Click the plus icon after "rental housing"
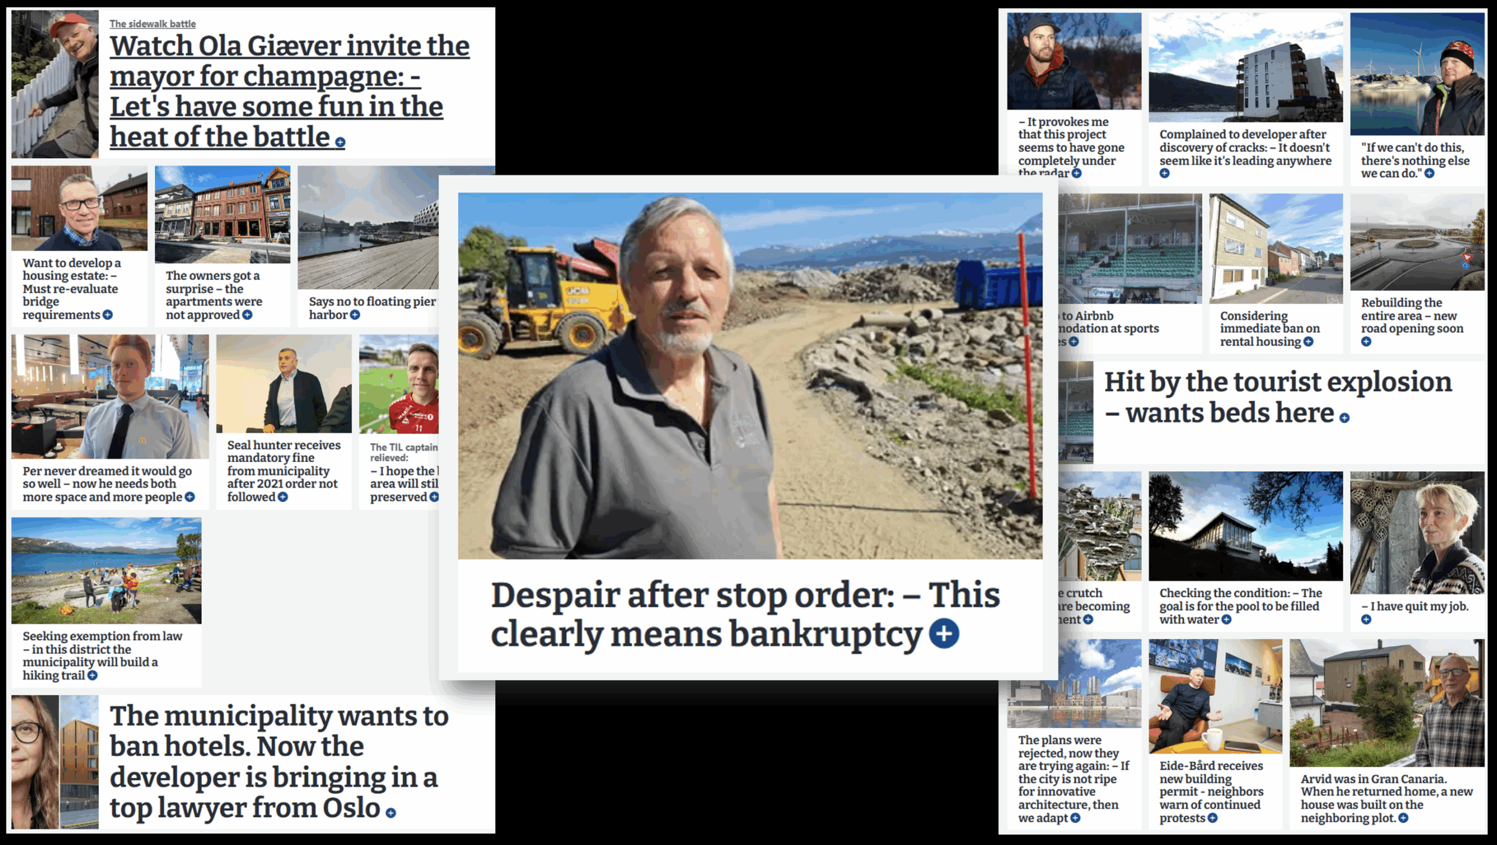Viewport: 1497px width, 845px height. [1309, 342]
